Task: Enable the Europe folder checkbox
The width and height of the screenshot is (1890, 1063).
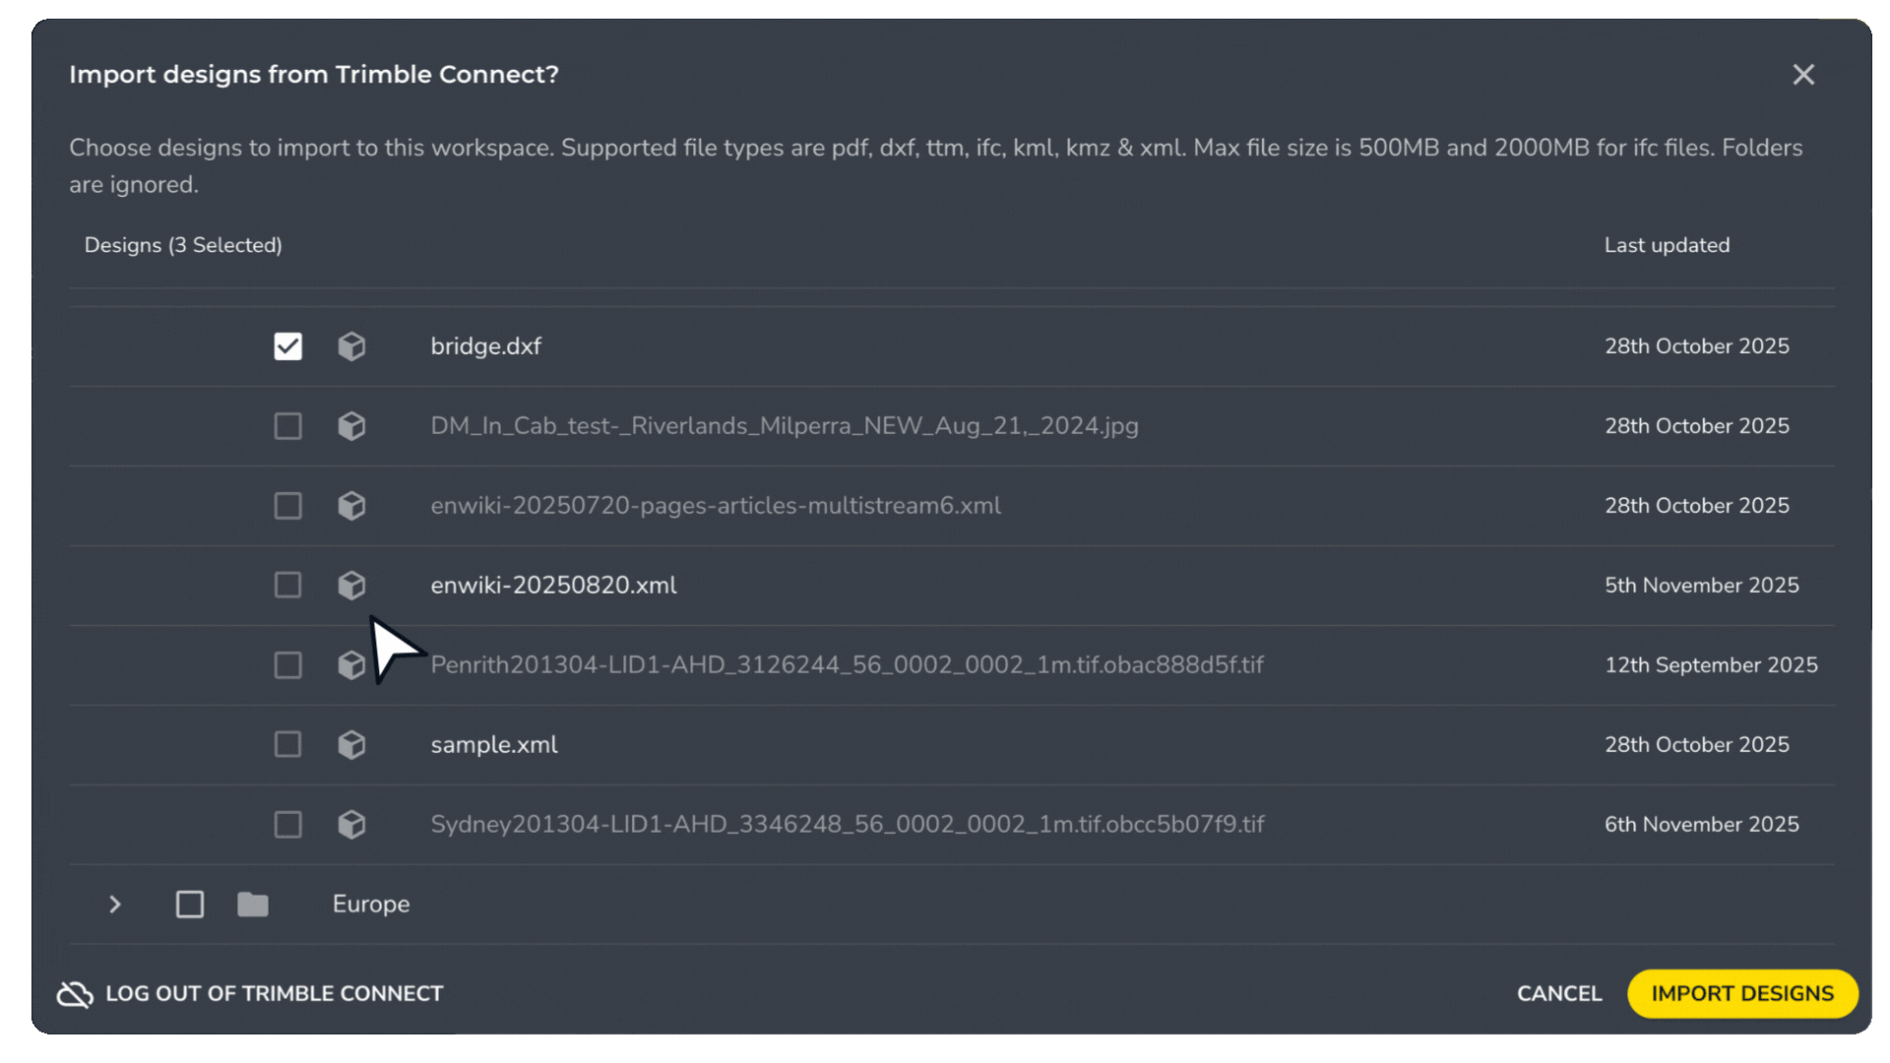Action: [189, 904]
